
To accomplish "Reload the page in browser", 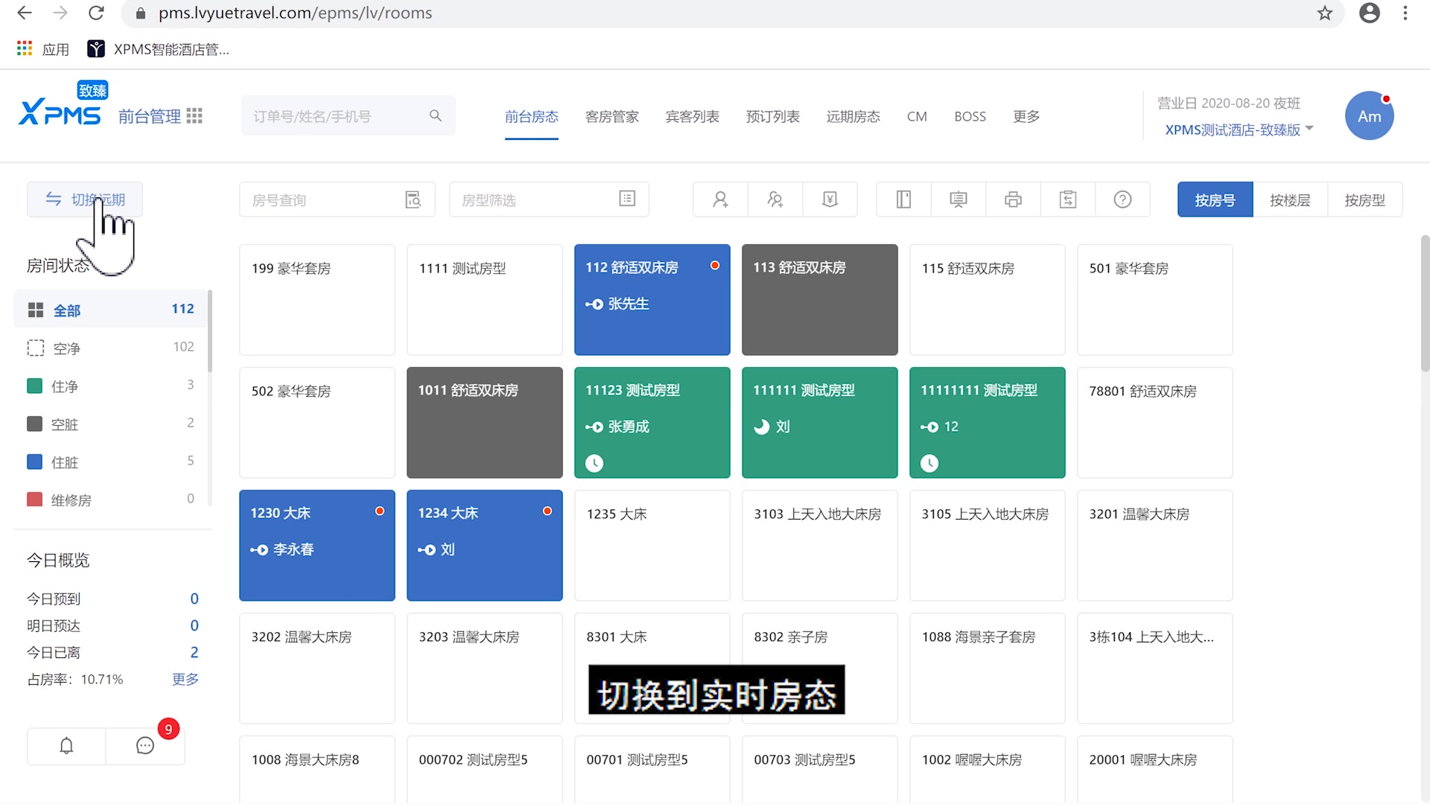I will click(96, 13).
